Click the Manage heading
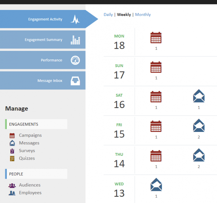Screen dimensions: 217x203 [17, 109]
